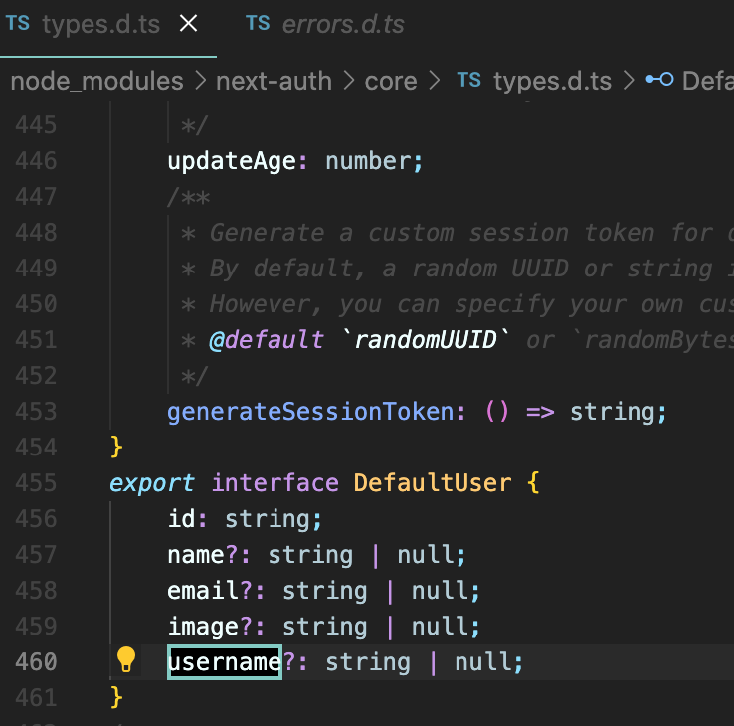The image size is (734, 726).
Task: Click the DefaultUser interface name
Action: coord(433,483)
